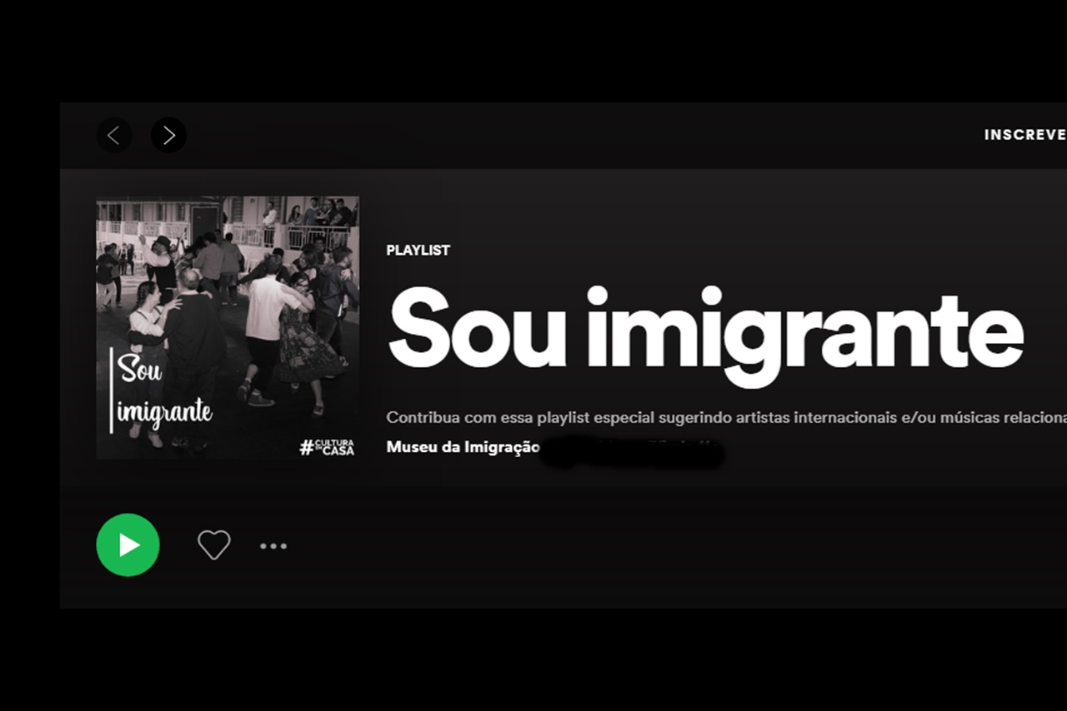1067x711 pixels.
Task: Start playback with the green circle button
Action: tap(128, 545)
